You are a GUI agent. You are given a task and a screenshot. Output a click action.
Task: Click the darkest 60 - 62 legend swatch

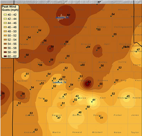pyautogui.click(x=5, y=56)
